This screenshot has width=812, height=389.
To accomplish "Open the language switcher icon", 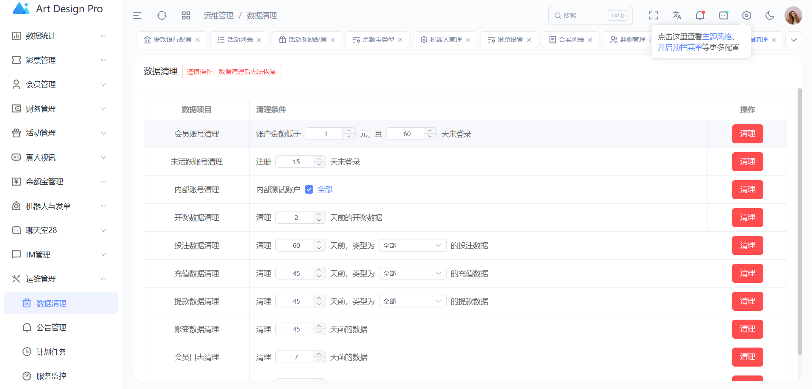I will (x=677, y=16).
